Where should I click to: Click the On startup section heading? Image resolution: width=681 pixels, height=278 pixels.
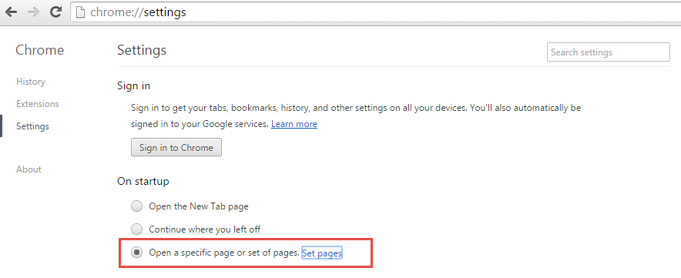tap(143, 181)
